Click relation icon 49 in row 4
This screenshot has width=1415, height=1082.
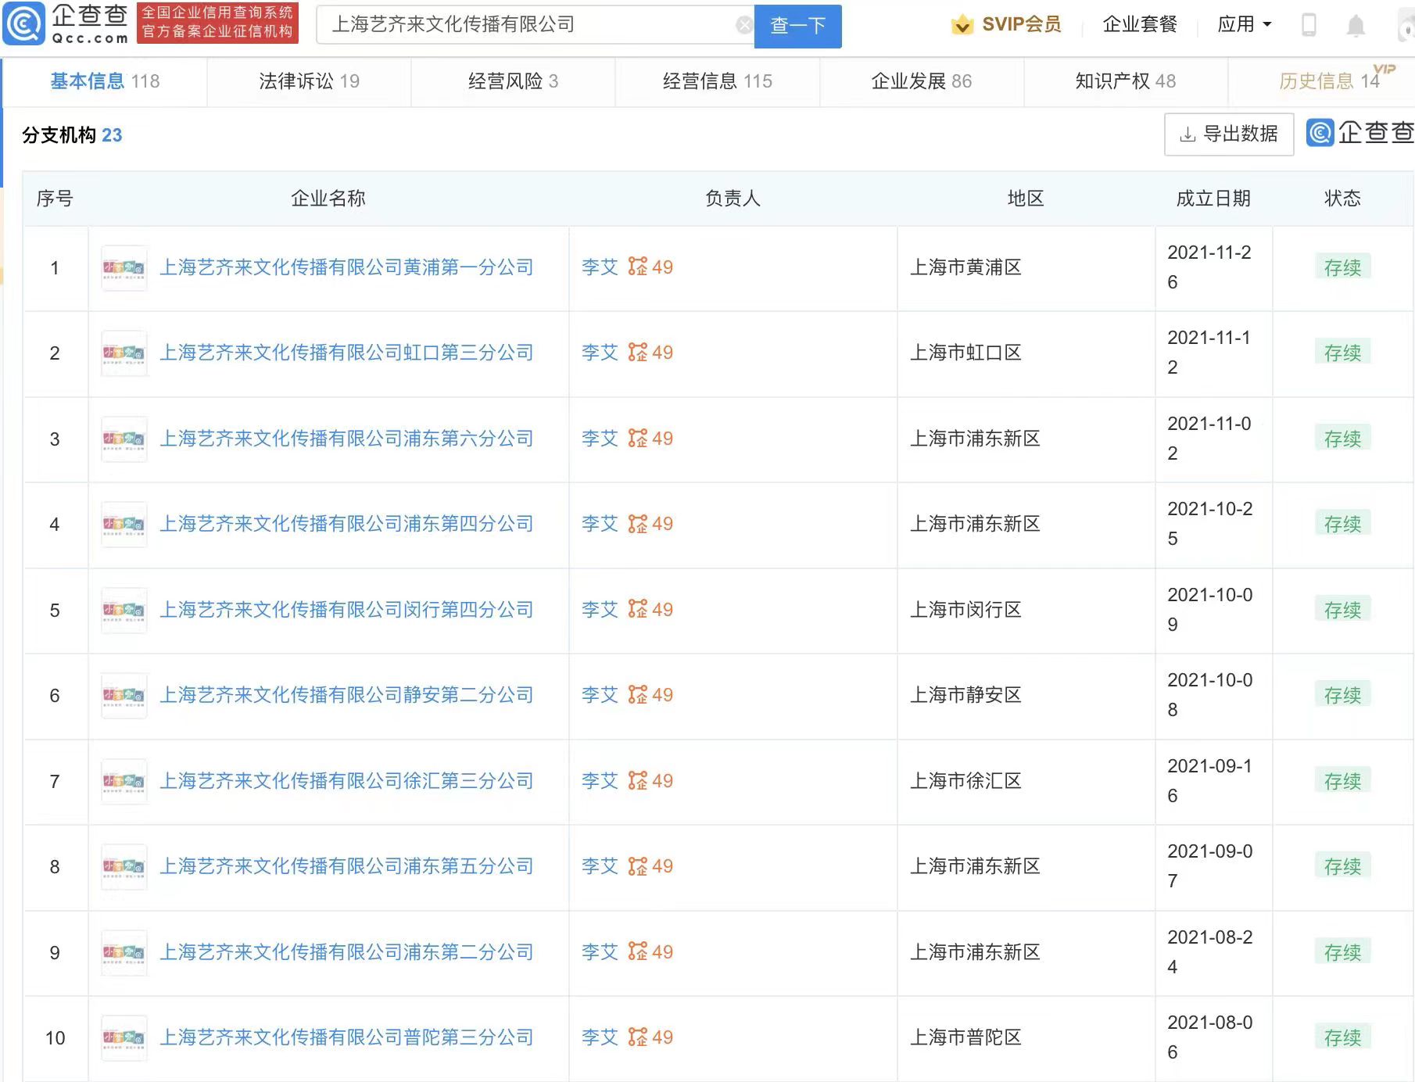pyautogui.click(x=650, y=524)
